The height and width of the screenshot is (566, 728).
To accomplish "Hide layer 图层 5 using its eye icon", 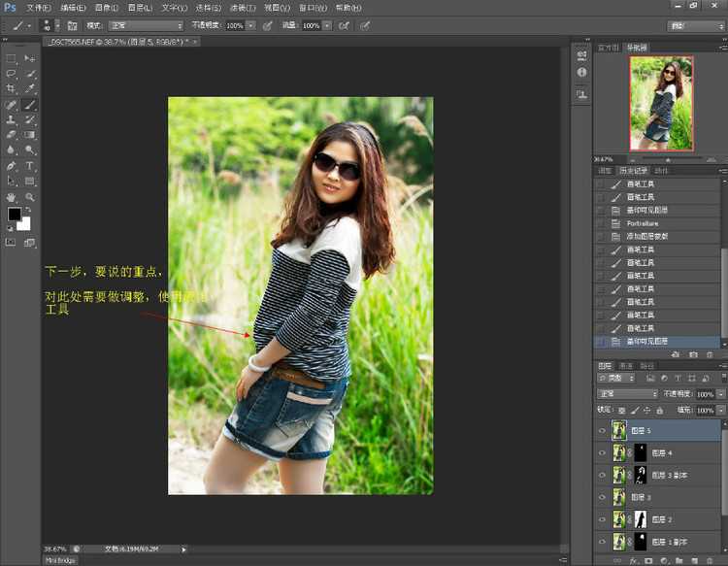I will point(602,431).
